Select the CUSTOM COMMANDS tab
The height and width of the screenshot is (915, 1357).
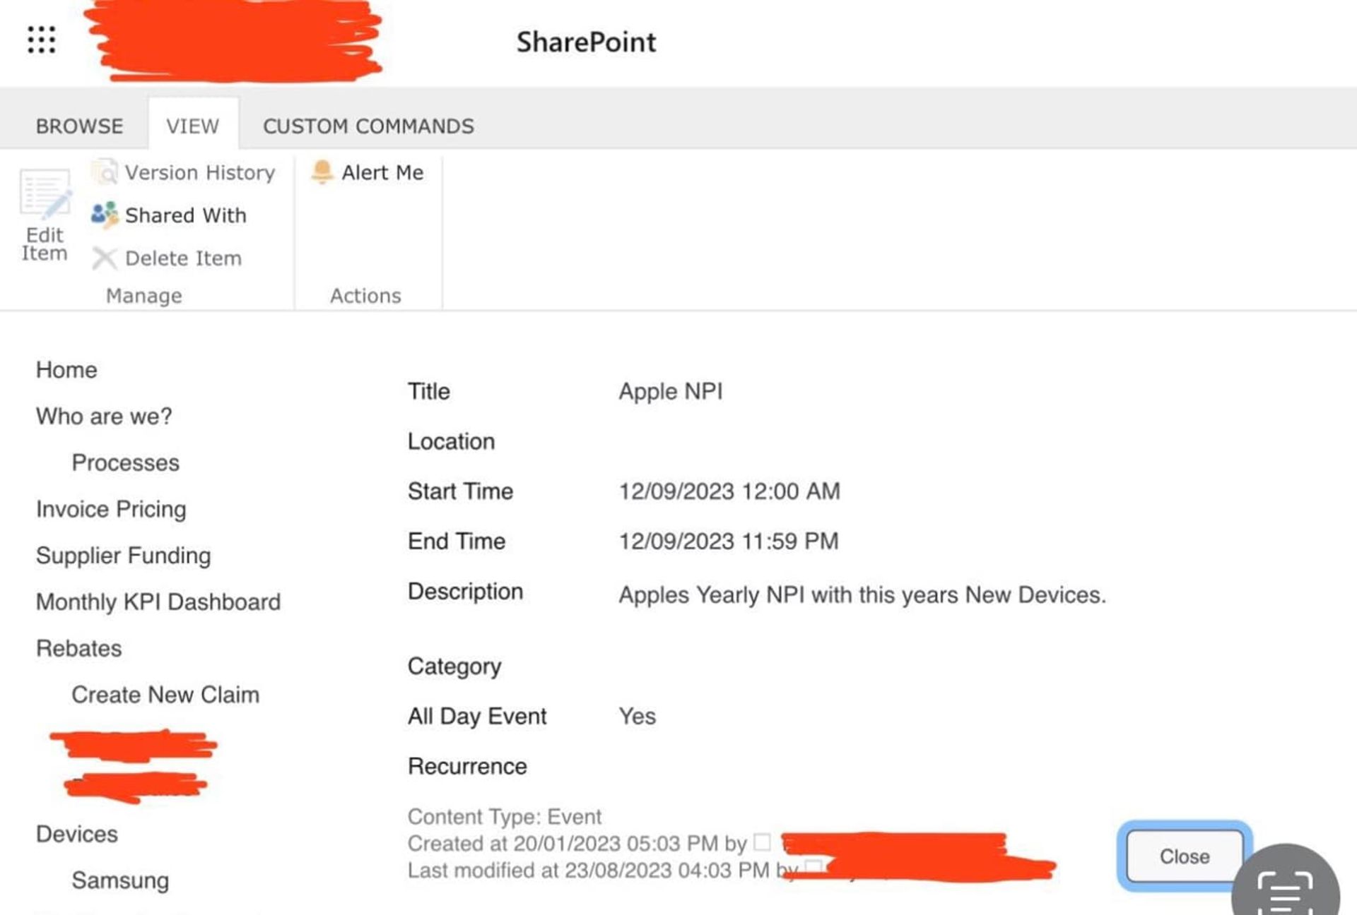[368, 124]
